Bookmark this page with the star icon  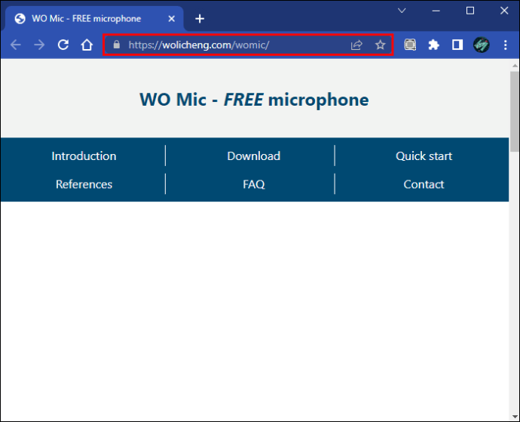pyautogui.click(x=381, y=45)
